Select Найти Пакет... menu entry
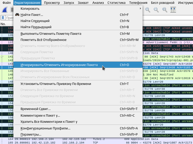This screenshot has width=193, height=144. pyautogui.click(x=78, y=15)
